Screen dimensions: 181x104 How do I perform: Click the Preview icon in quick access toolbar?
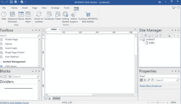pyautogui.click(x=16, y=2)
